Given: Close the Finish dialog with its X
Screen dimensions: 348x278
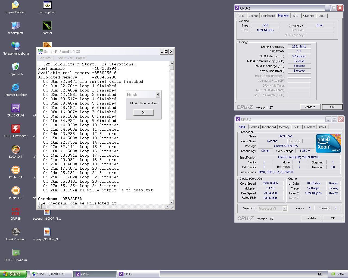Looking at the screenshot, I should coord(158,94).
